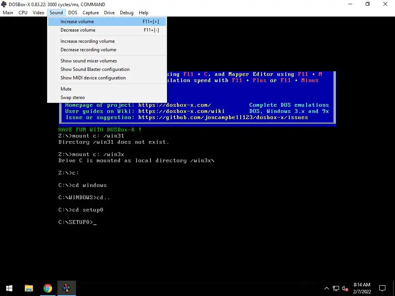This screenshot has height=296, width=395.
Task: Minimize the DOSBox-X window
Action: tap(350, 4)
